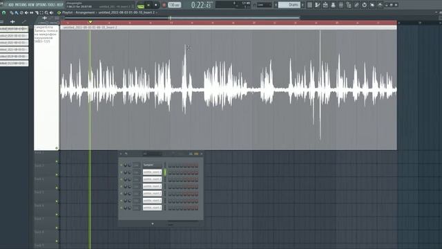Select the first untitled clip in the picker panel

click(14, 29)
